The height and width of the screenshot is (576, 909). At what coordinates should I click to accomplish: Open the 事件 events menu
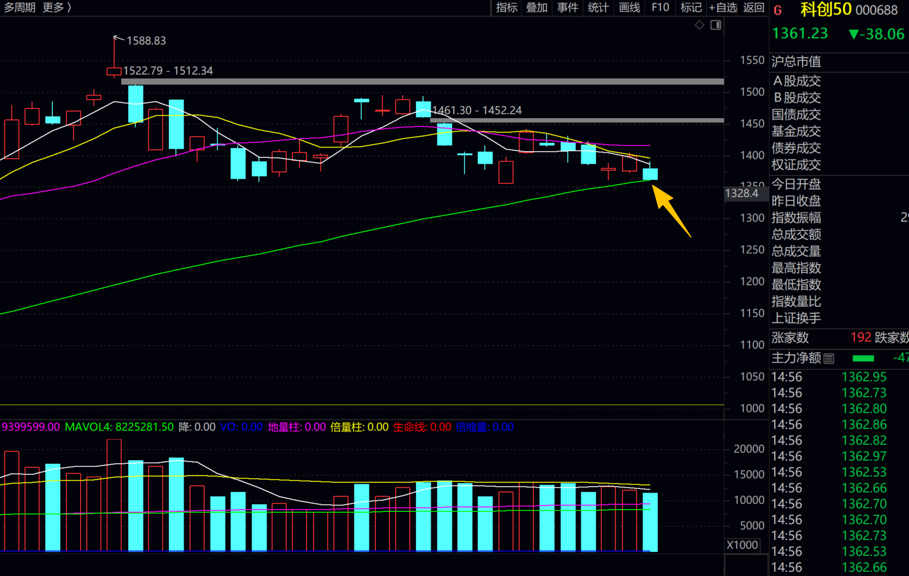point(567,8)
